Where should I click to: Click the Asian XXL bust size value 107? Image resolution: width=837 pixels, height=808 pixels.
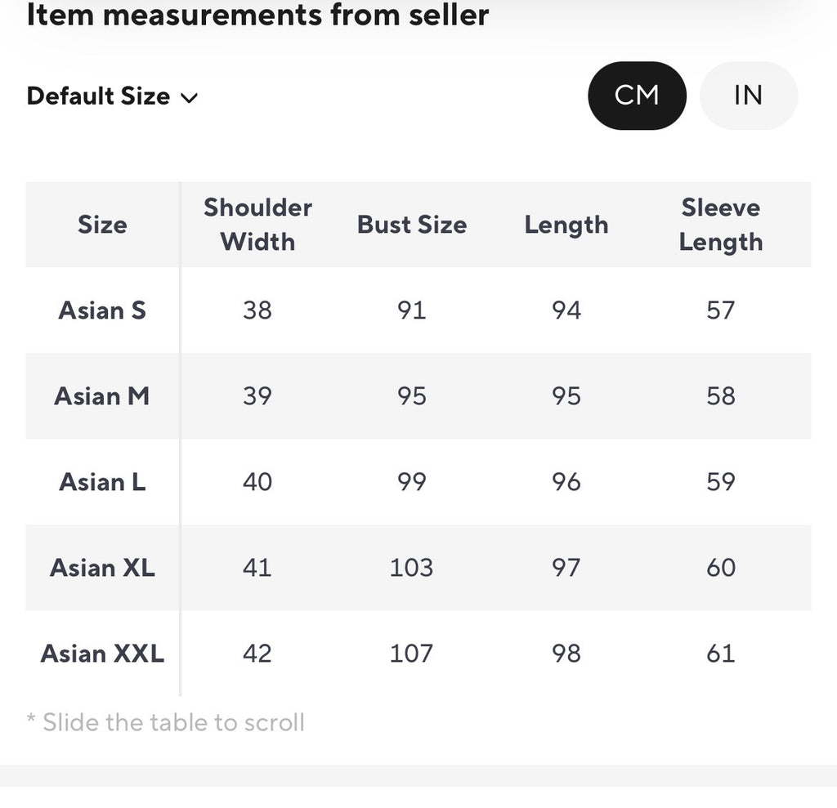point(412,654)
